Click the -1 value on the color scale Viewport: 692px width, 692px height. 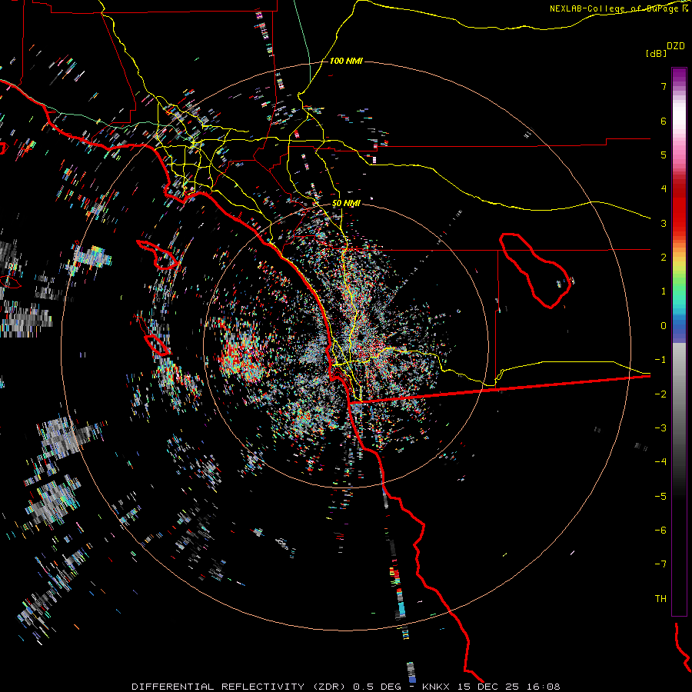tap(660, 360)
